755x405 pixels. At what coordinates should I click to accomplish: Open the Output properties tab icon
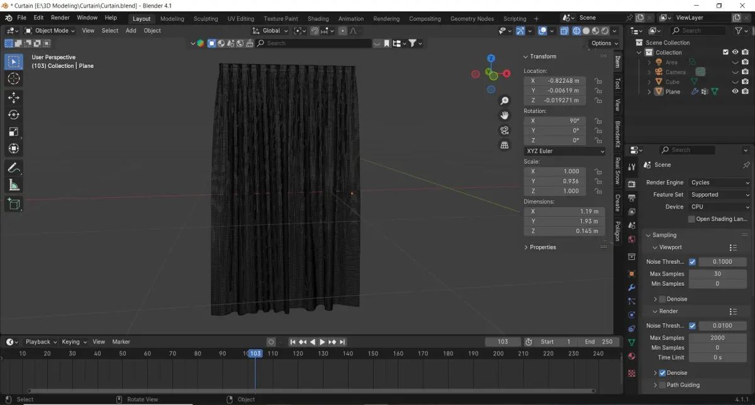tap(632, 197)
